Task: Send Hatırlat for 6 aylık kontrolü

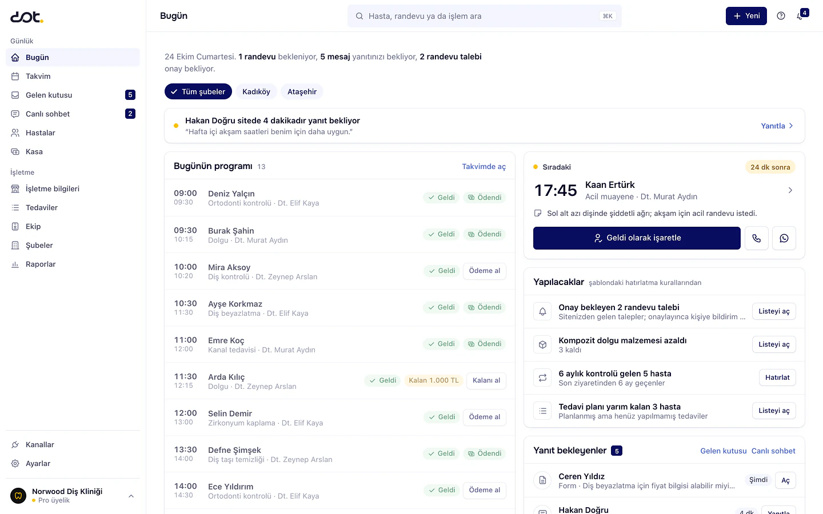Action: click(x=777, y=378)
